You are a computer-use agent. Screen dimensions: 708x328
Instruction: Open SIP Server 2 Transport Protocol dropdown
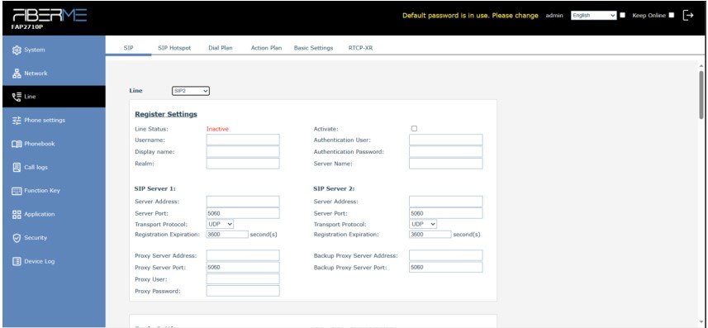click(423, 224)
